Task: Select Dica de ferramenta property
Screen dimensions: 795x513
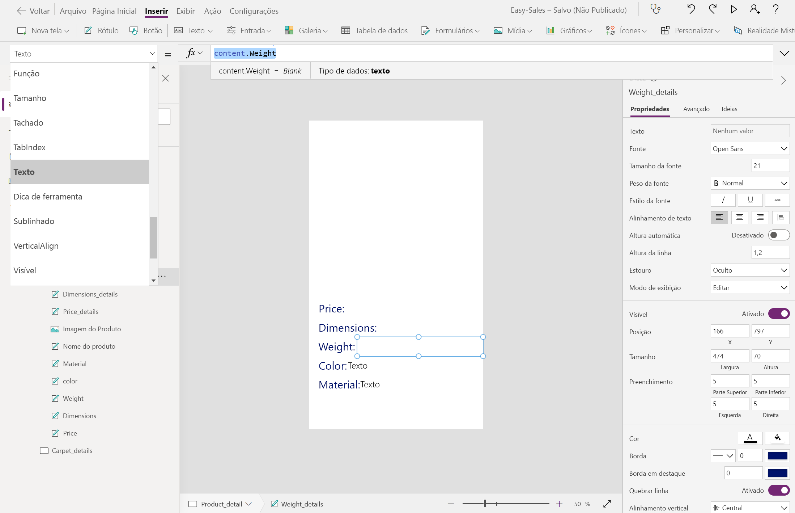Action: tap(80, 197)
